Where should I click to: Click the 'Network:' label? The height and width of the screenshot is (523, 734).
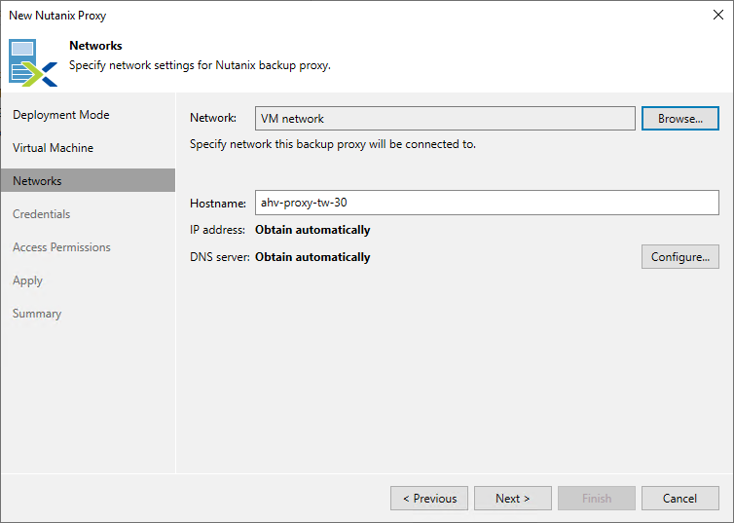[x=213, y=118]
